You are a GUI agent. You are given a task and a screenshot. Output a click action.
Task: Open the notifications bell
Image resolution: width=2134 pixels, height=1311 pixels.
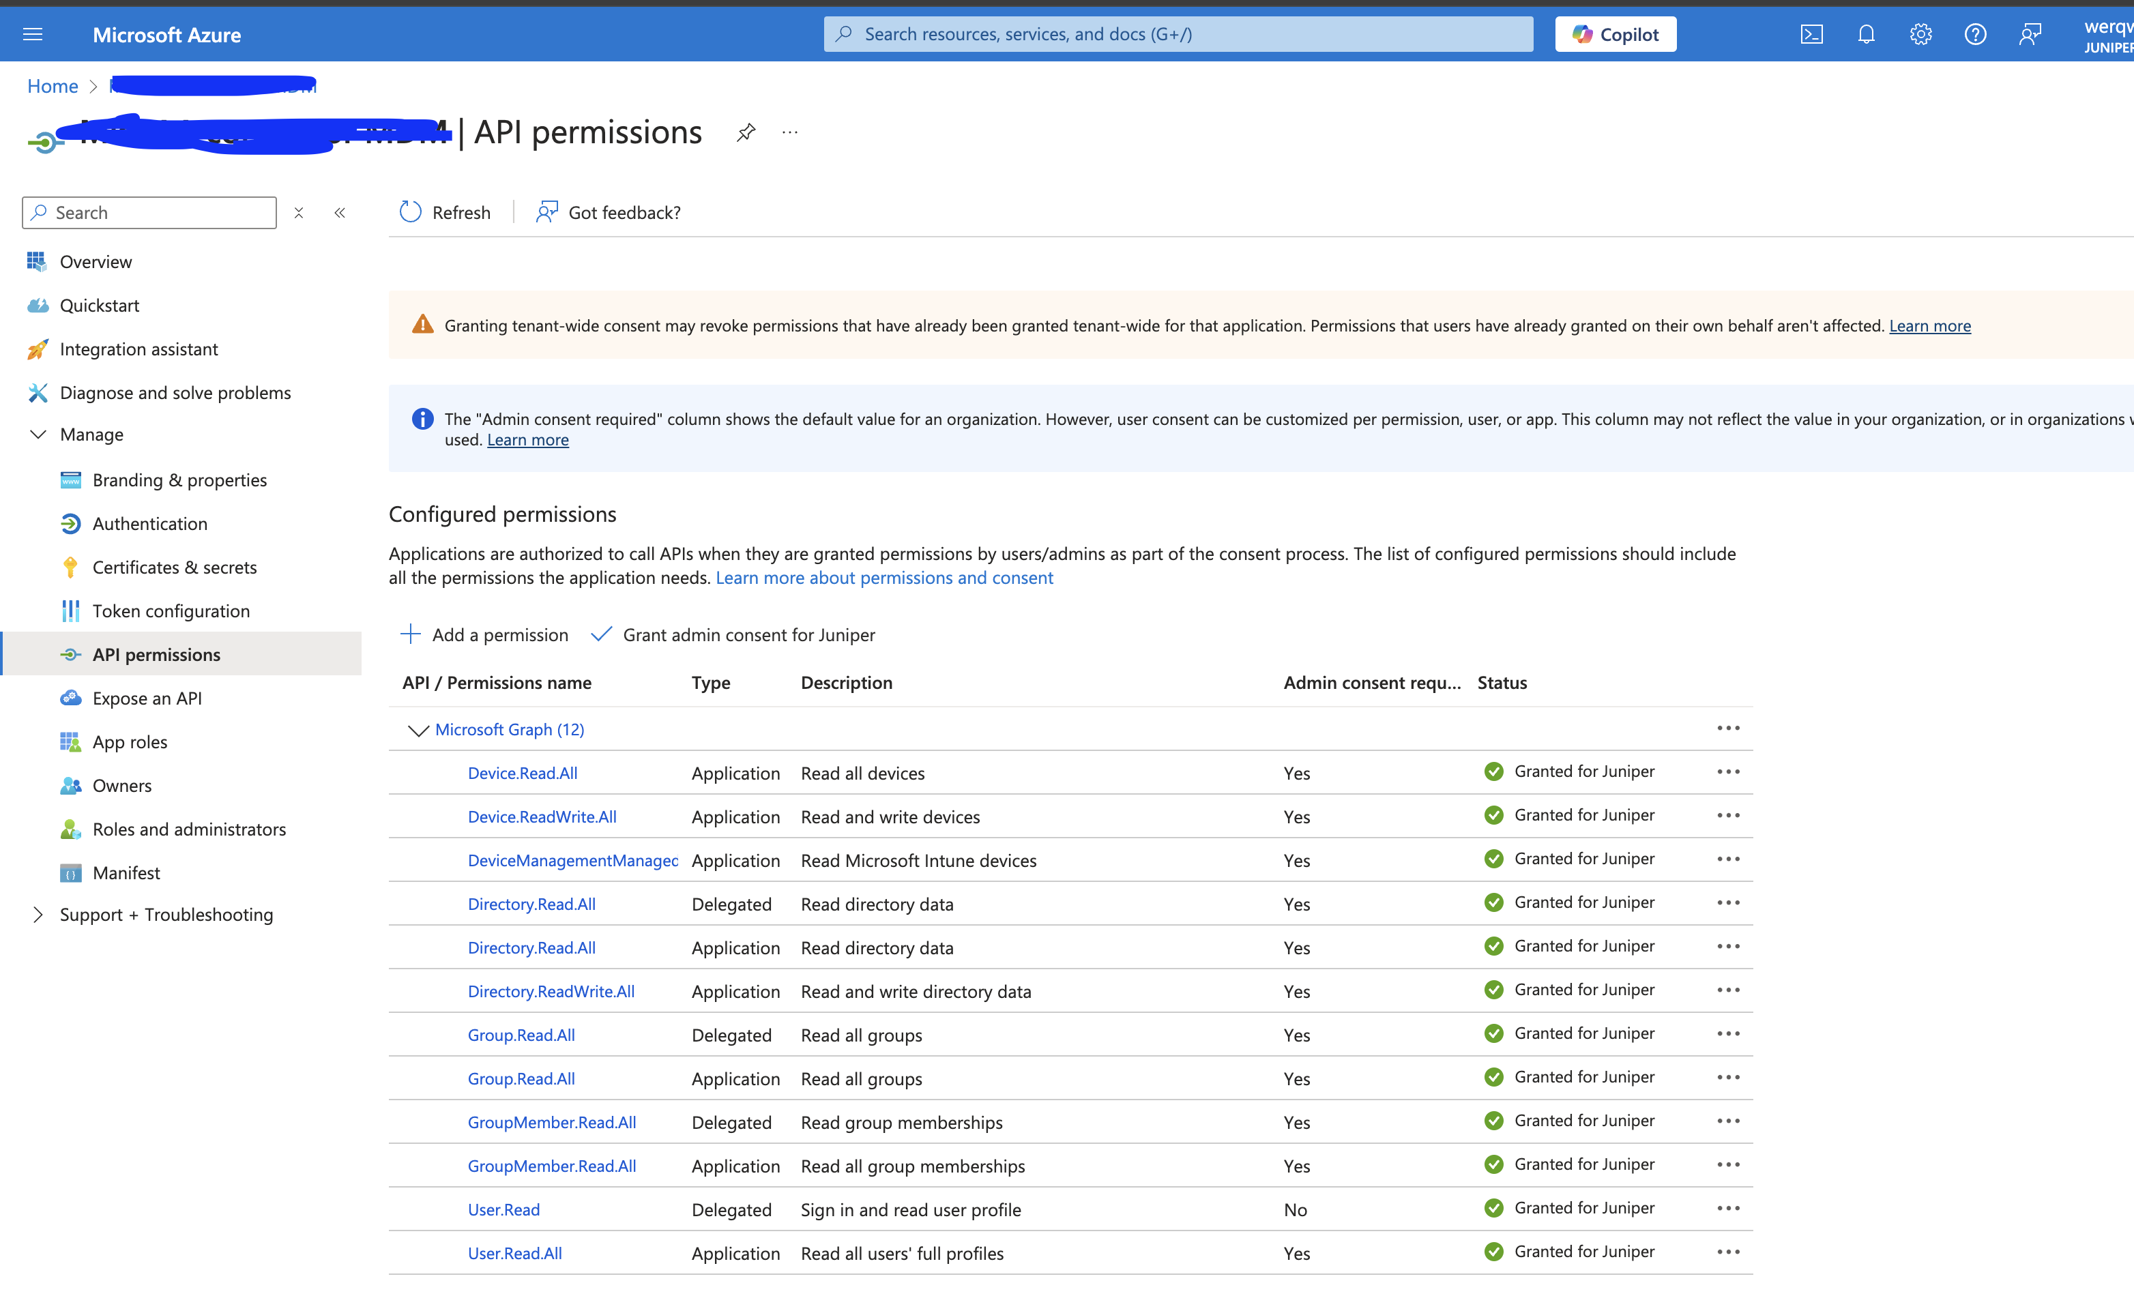[x=1866, y=34]
